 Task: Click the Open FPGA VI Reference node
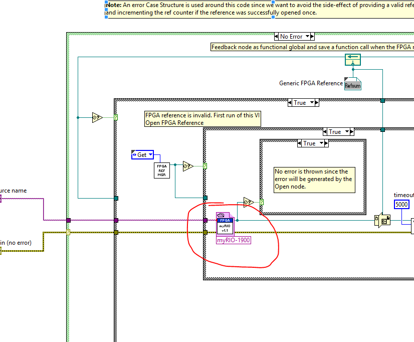point(225,224)
